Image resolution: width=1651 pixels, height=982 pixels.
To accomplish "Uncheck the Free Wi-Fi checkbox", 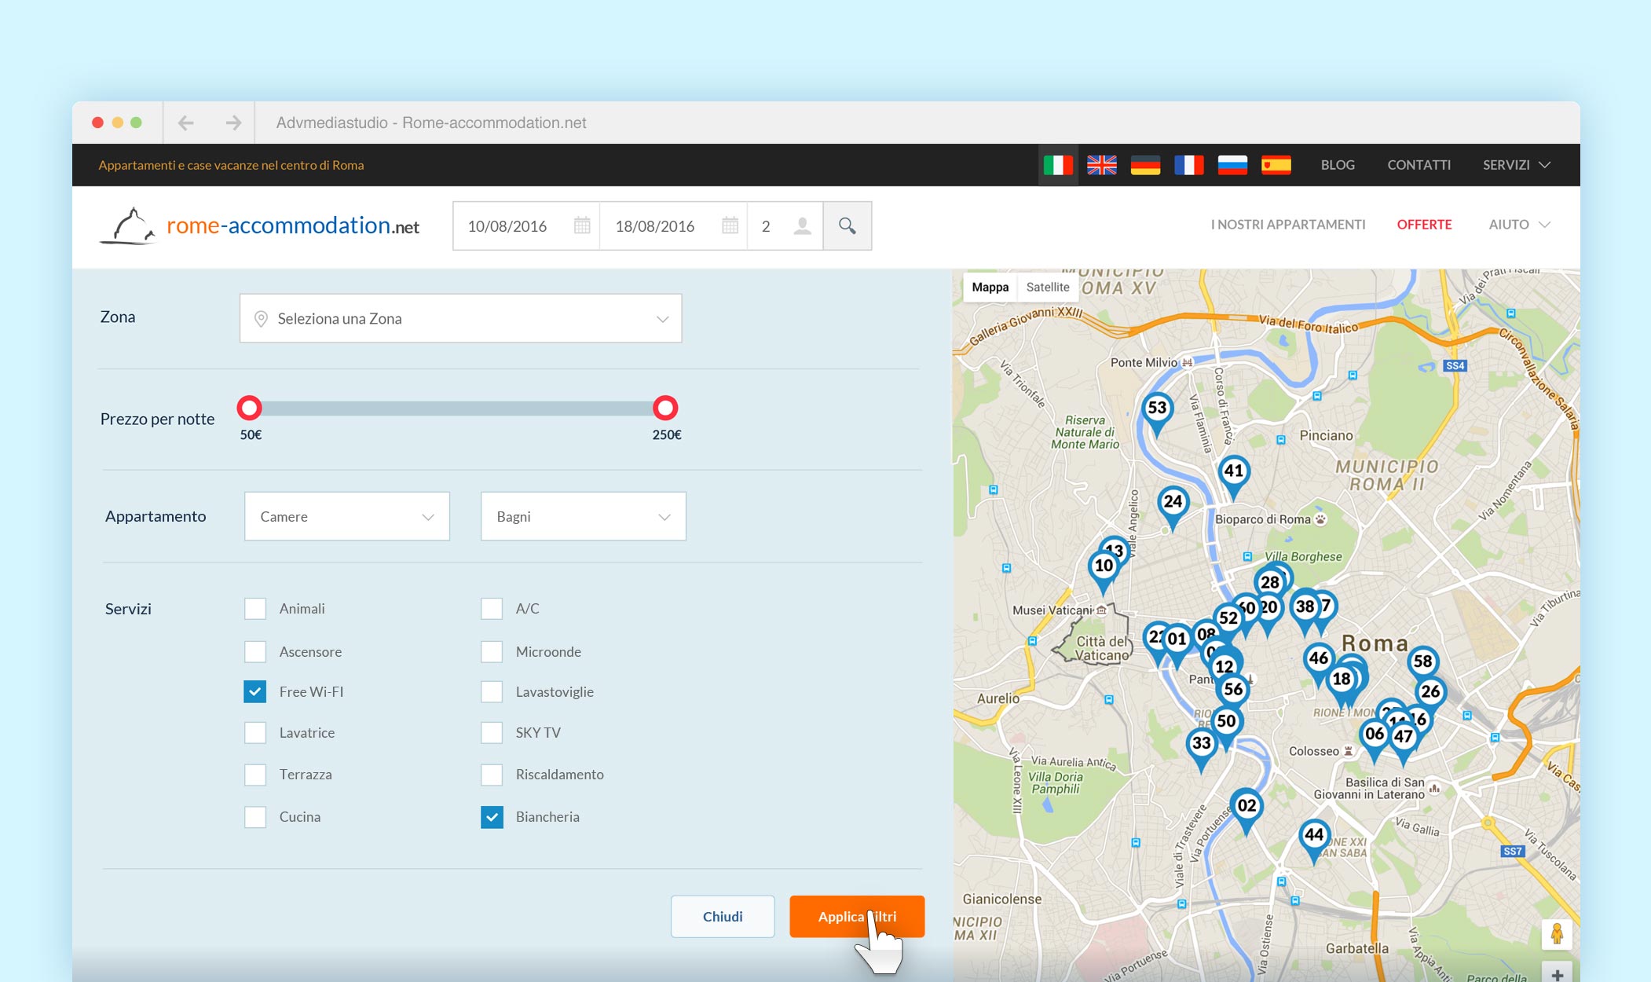I will (x=254, y=691).
